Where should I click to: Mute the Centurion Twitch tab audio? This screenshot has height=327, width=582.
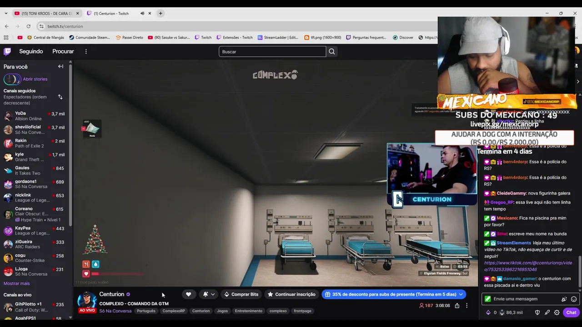click(142, 13)
